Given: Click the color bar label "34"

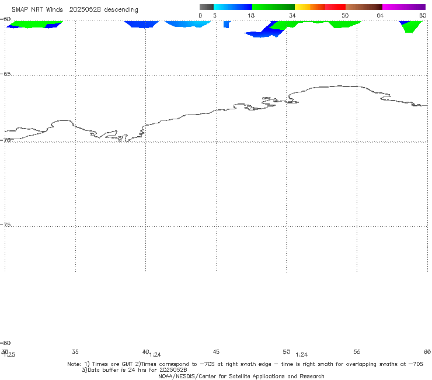Looking at the screenshot, I should click(292, 15).
